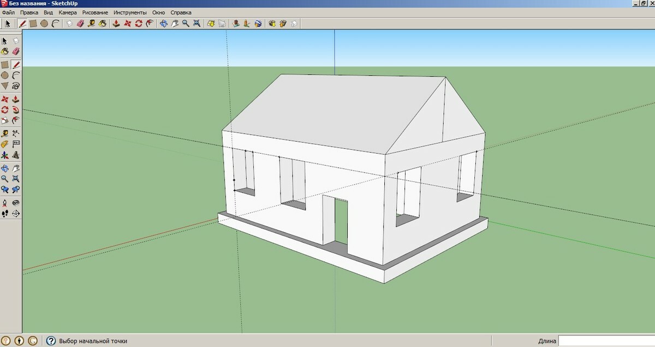This screenshot has width=655, height=347.
Task: Click the Окно menu item
Action: [158, 12]
